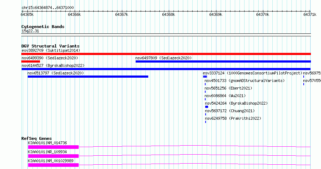Click the 15q22.31 band label

pyautogui.click(x=30, y=31)
